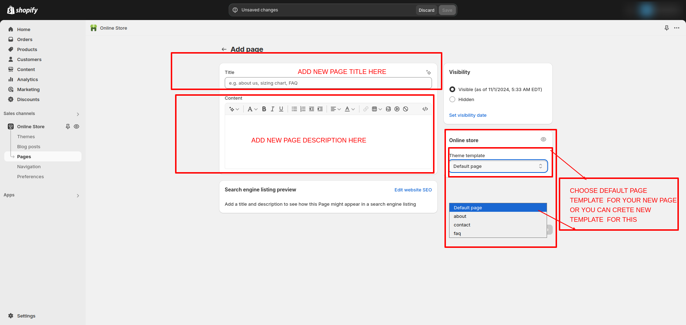Open Navigation under Online Store
The width and height of the screenshot is (686, 325).
29,166
